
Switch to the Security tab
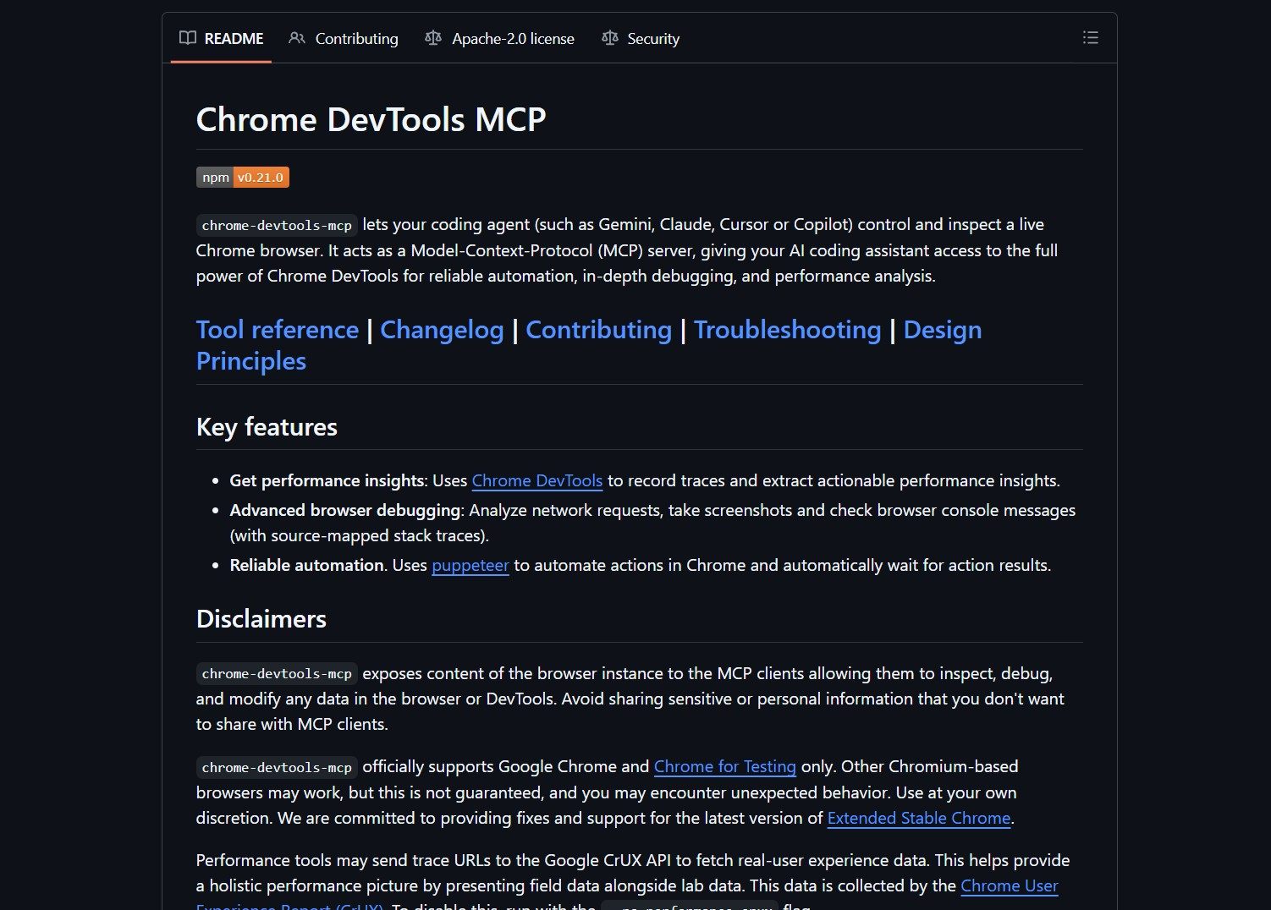641,39
